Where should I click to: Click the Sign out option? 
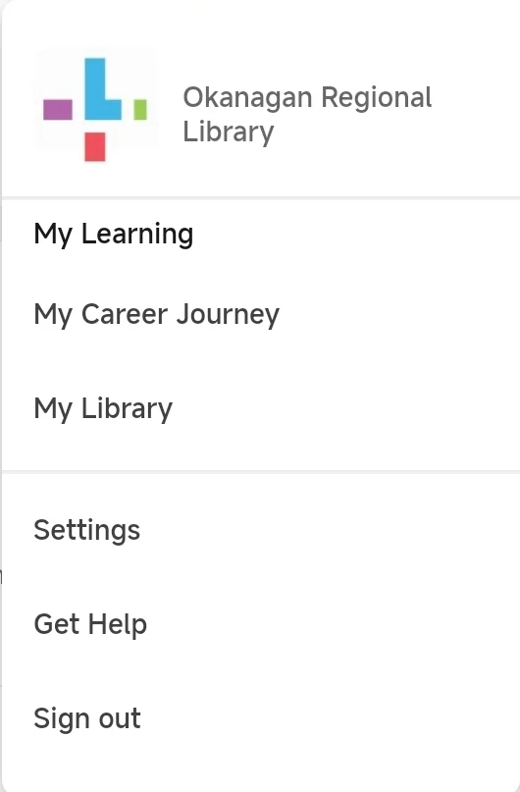click(87, 717)
